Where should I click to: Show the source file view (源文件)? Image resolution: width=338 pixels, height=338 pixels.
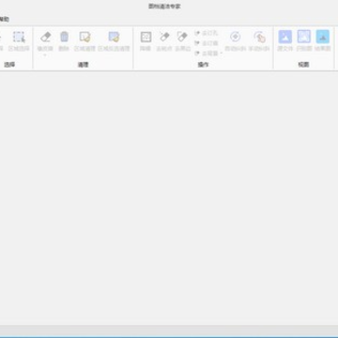click(285, 41)
